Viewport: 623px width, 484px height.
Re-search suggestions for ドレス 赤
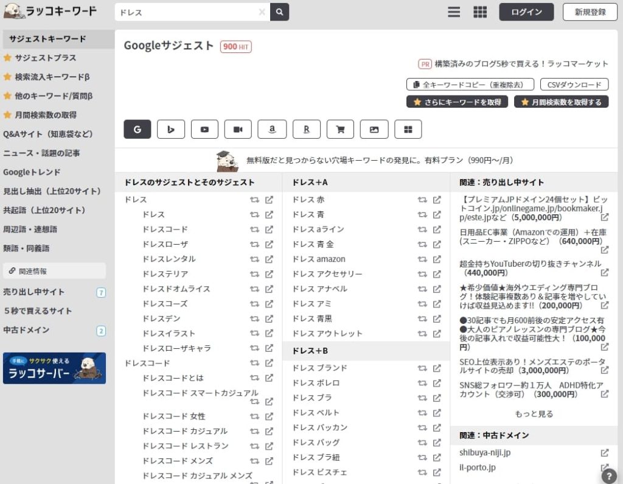tap(422, 200)
